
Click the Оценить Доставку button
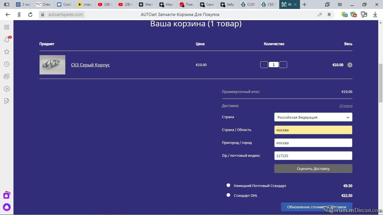(313, 169)
